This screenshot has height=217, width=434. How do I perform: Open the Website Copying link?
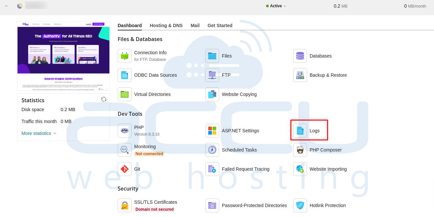[239, 94]
